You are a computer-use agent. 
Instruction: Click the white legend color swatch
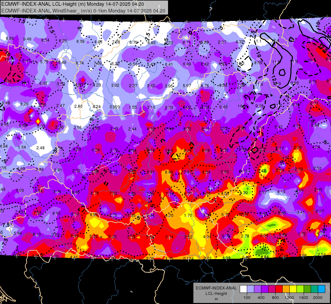243,289
